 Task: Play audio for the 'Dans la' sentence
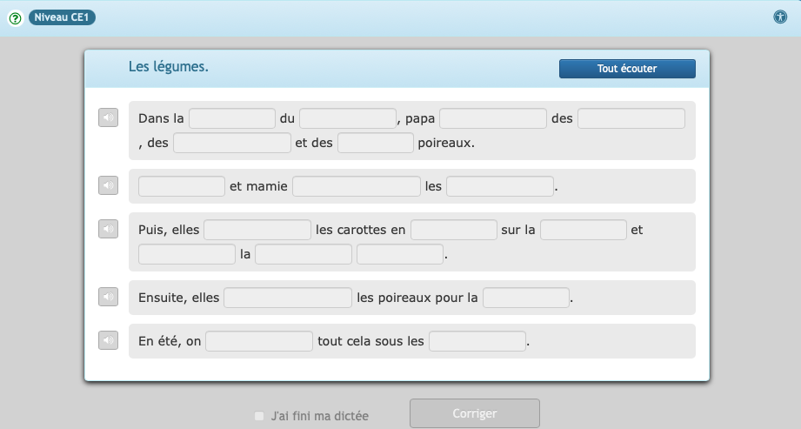point(108,118)
